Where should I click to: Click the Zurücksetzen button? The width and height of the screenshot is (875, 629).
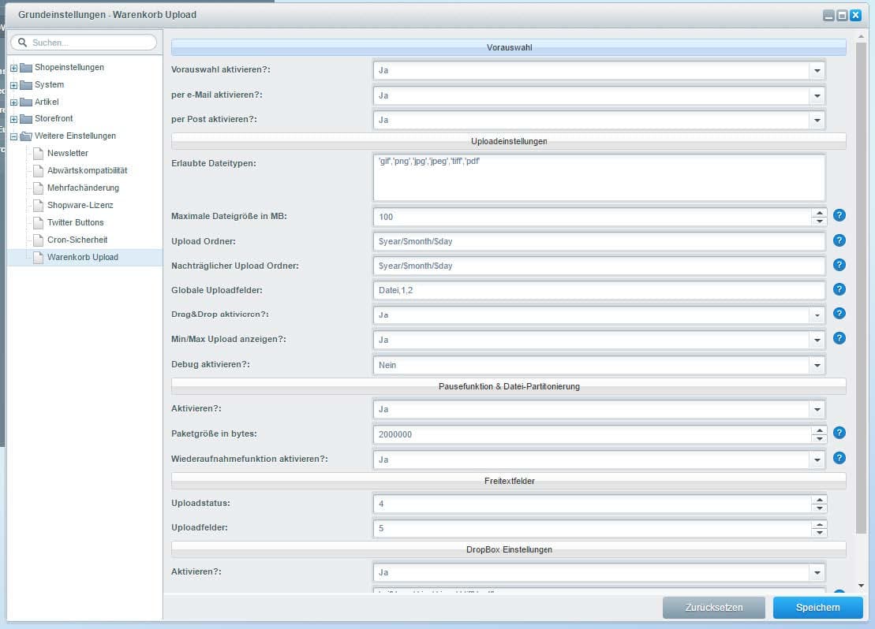tap(713, 608)
